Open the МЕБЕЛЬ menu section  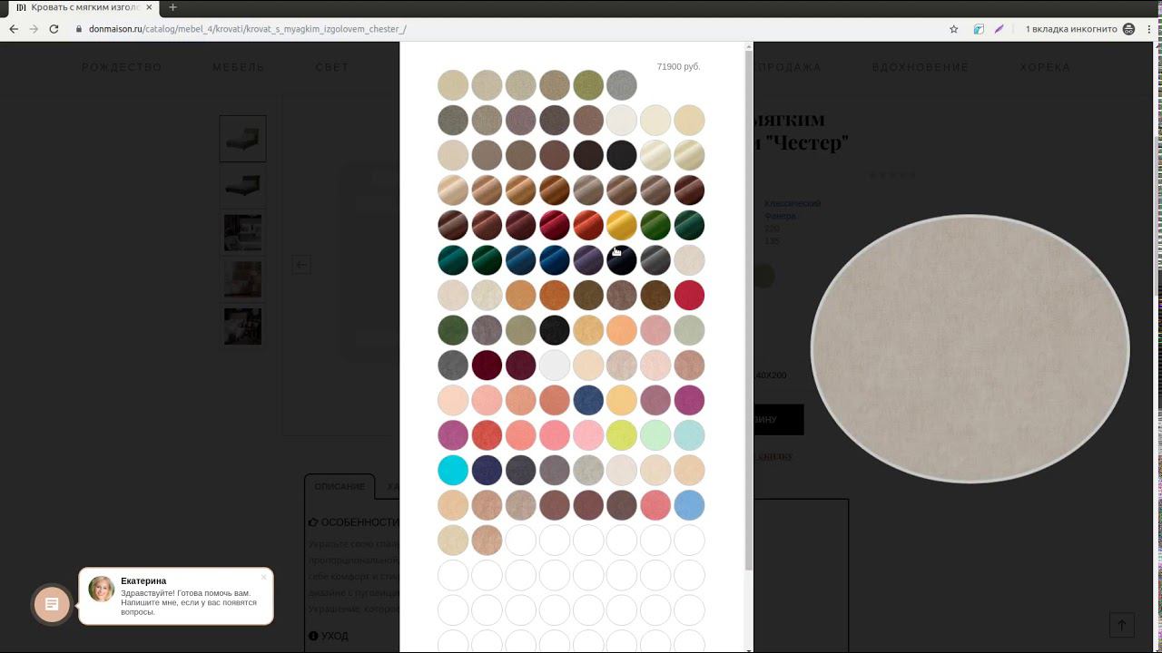tap(239, 67)
